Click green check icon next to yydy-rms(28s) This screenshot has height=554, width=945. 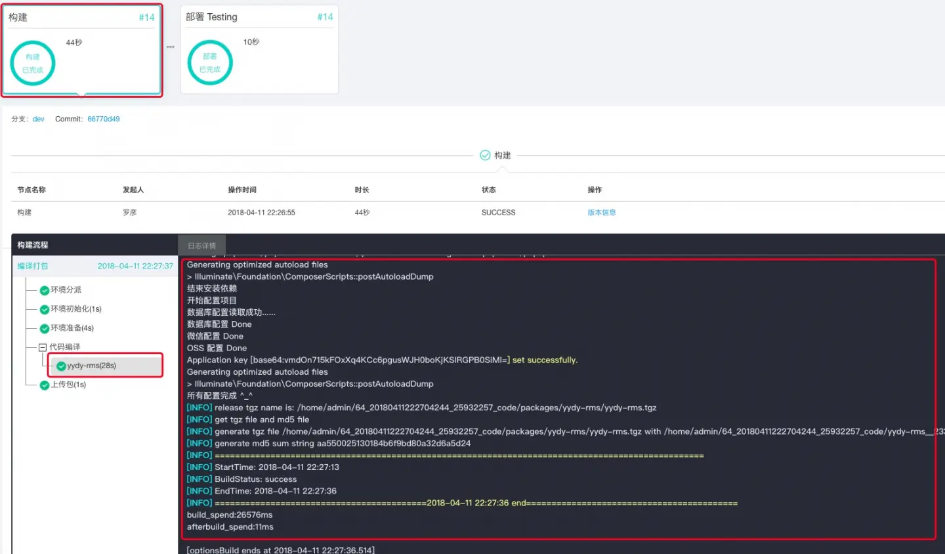click(61, 366)
